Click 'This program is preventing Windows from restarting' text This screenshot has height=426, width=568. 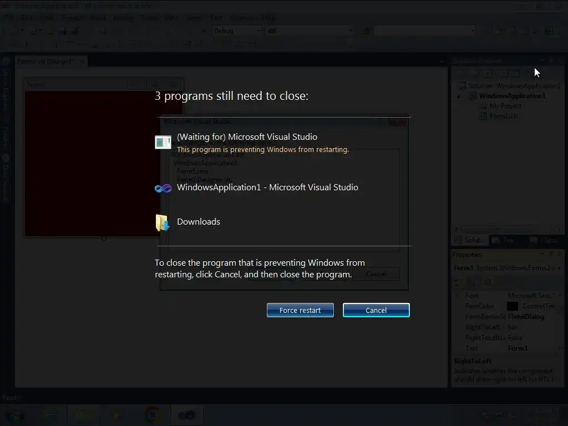pyautogui.click(x=262, y=149)
